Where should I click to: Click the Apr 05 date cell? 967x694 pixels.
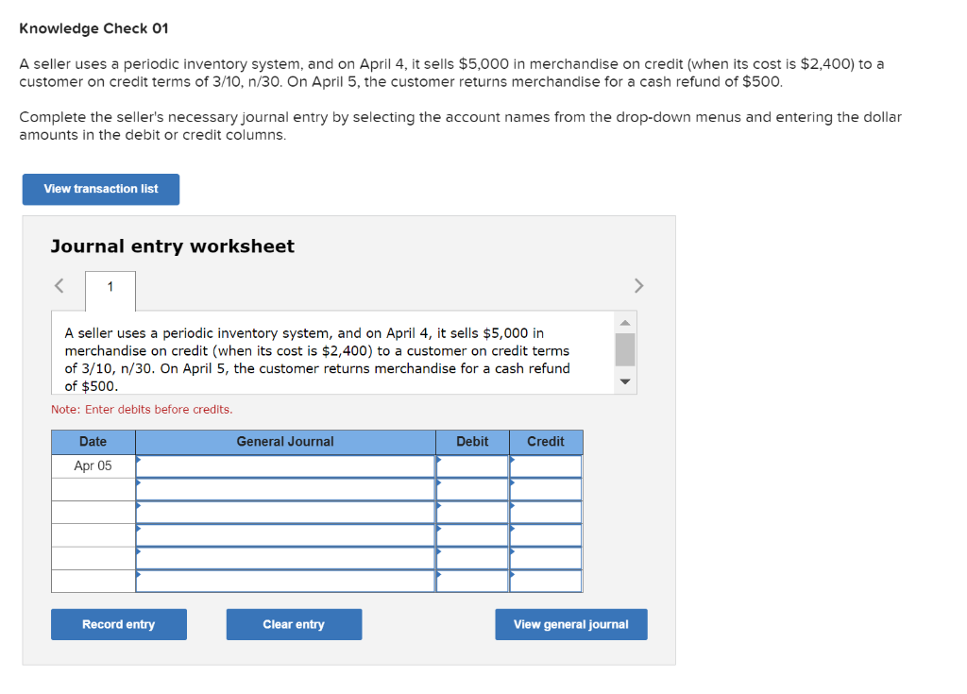[93, 465]
